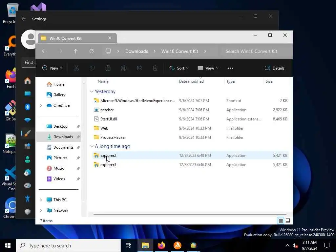Expand OneDrive in navigation pane
The width and height of the screenshot is (336, 252).
coord(41,105)
